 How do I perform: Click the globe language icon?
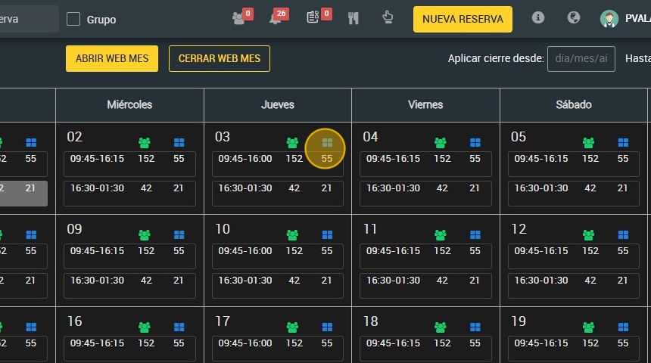tap(574, 17)
